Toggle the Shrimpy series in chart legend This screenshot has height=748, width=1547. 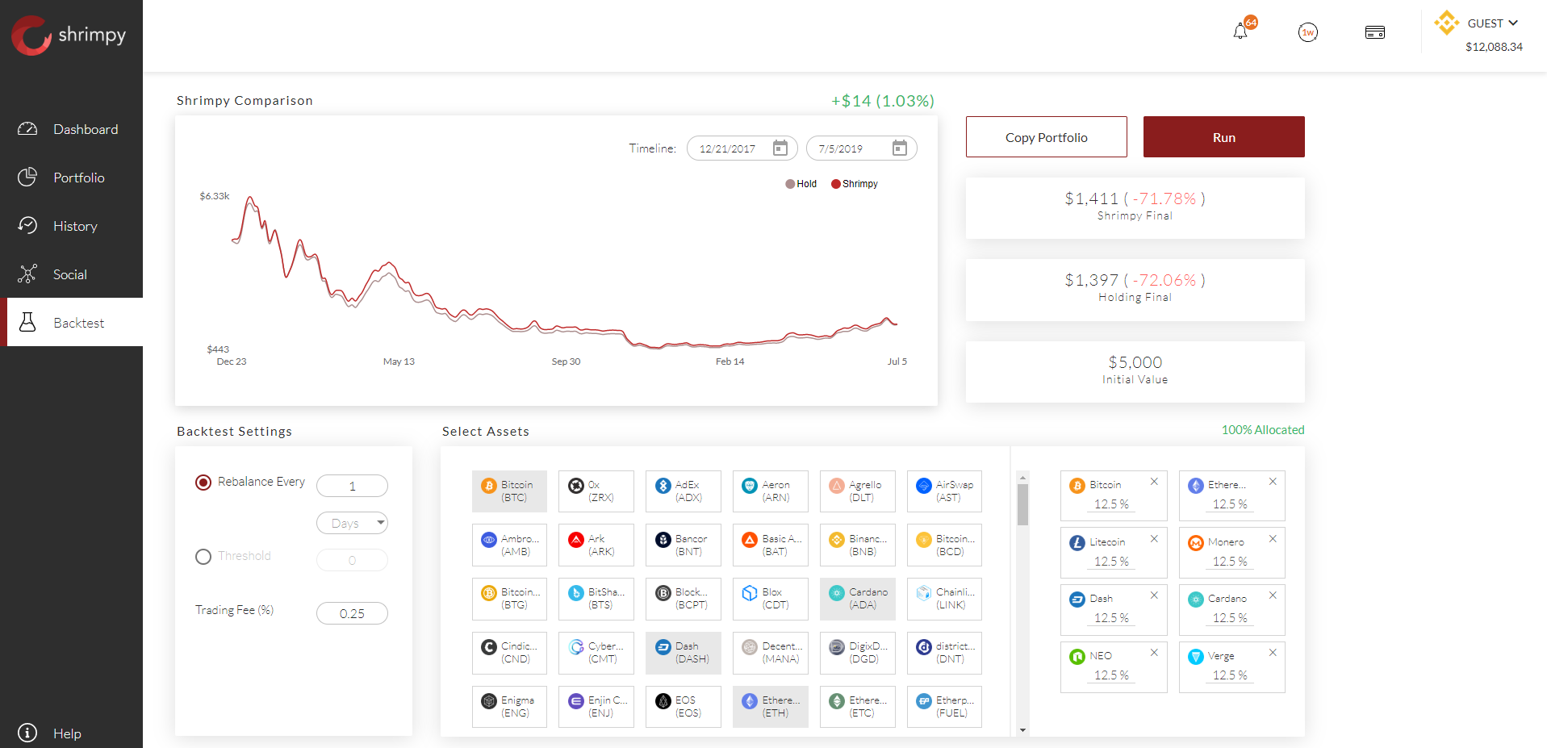(855, 184)
